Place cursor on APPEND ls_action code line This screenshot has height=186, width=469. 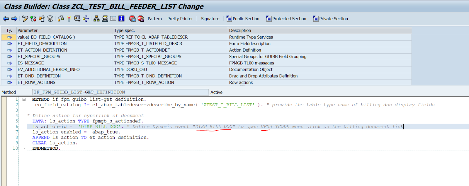pos(91,137)
